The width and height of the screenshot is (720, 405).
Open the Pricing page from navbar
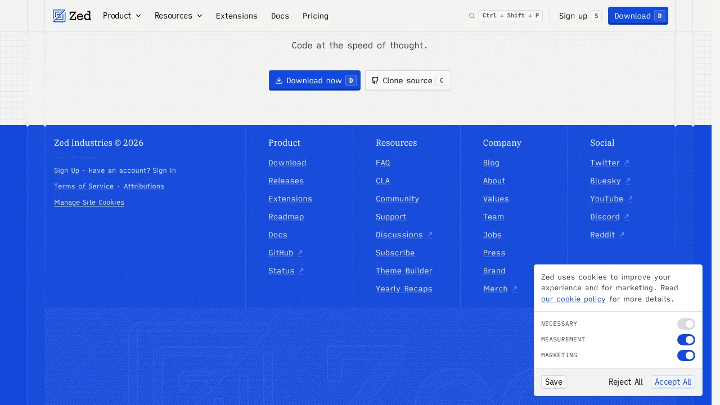coord(315,16)
